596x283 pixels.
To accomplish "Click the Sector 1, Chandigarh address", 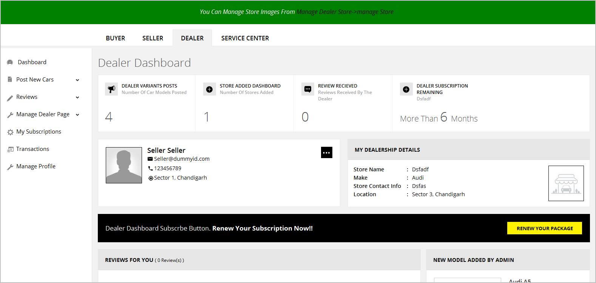I will (x=181, y=178).
